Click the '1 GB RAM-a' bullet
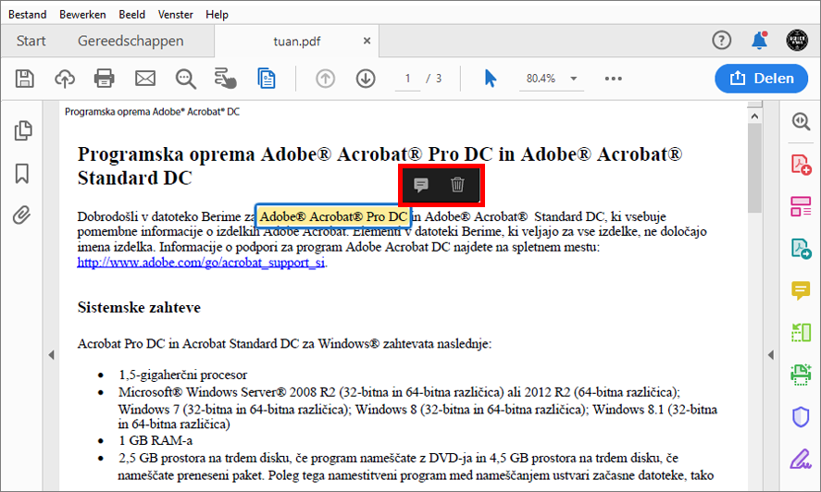The width and height of the screenshot is (821, 492). (155, 441)
